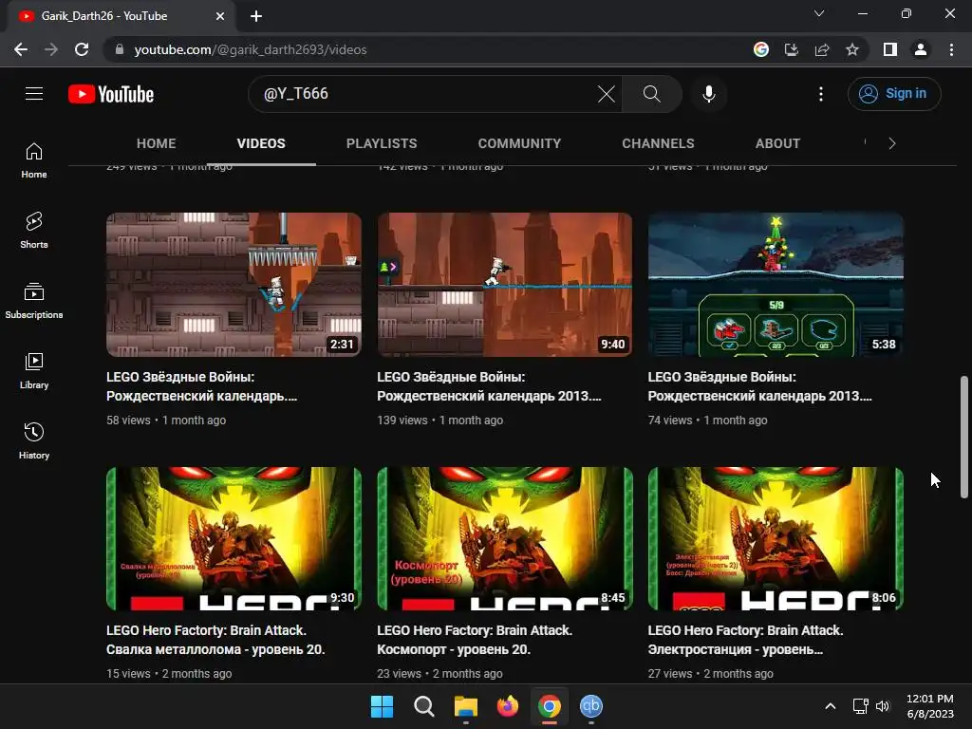Click the install app icon in address bar
Image resolution: width=972 pixels, height=729 pixels.
click(x=792, y=49)
